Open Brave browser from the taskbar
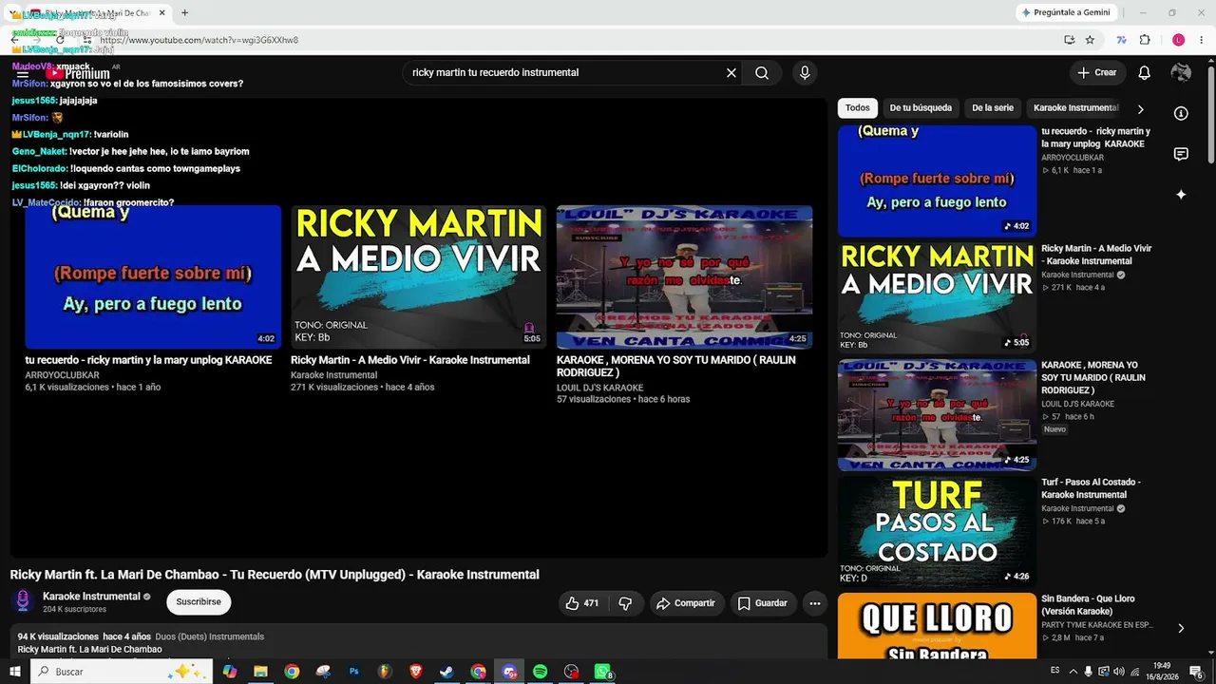 point(416,672)
